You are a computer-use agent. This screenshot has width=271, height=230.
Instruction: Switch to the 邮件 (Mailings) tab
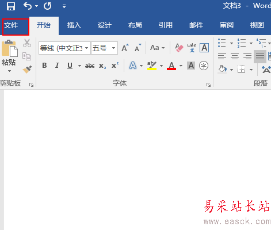(196, 25)
